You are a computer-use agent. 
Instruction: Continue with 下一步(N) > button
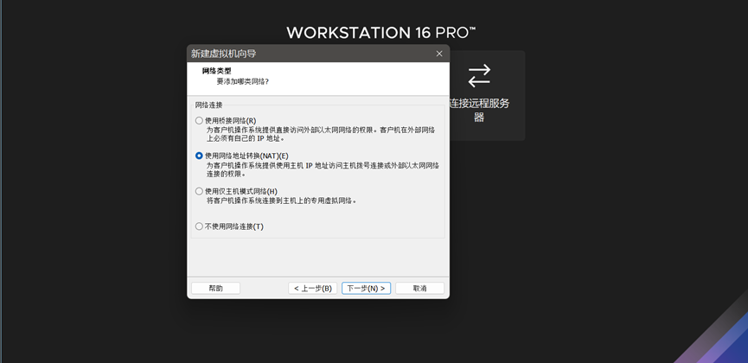click(366, 288)
